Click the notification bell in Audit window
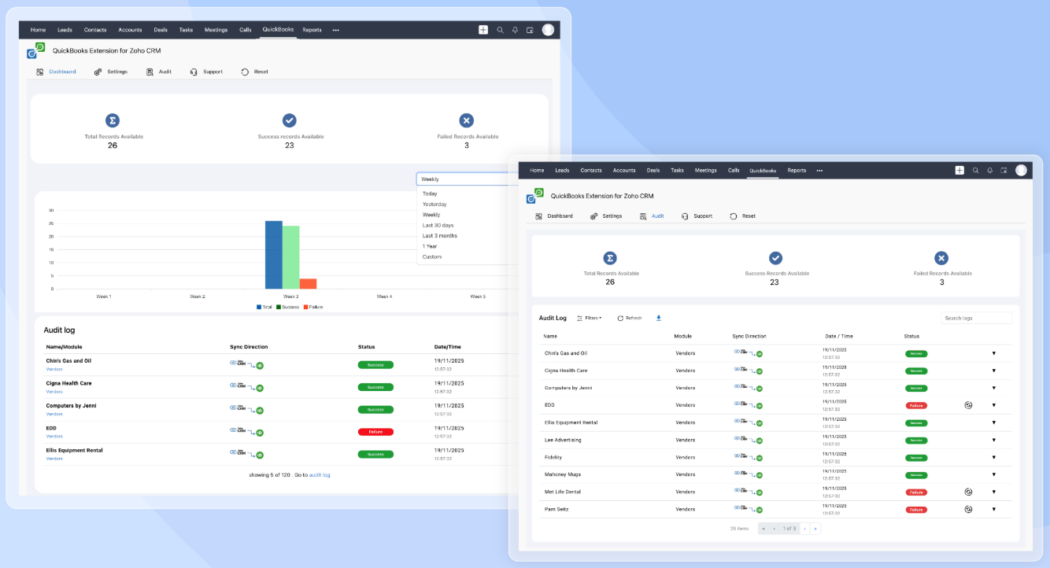Screen dimensions: 1050x568 tap(989, 170)
